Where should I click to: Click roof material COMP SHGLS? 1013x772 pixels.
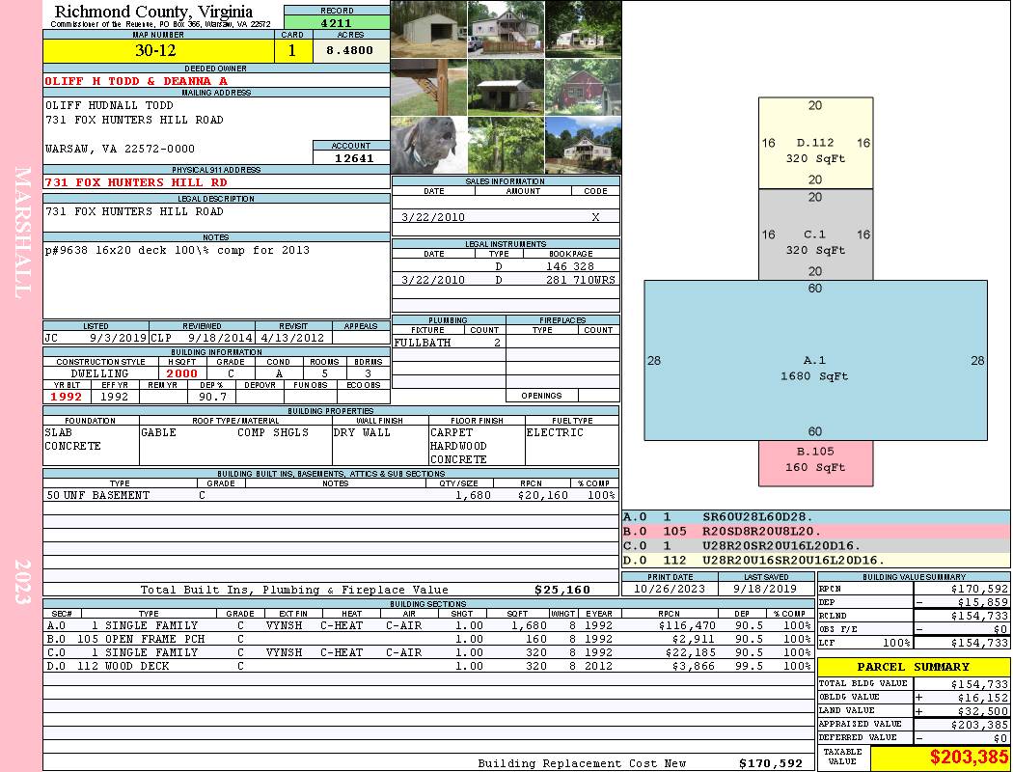(x=273, y=432)
